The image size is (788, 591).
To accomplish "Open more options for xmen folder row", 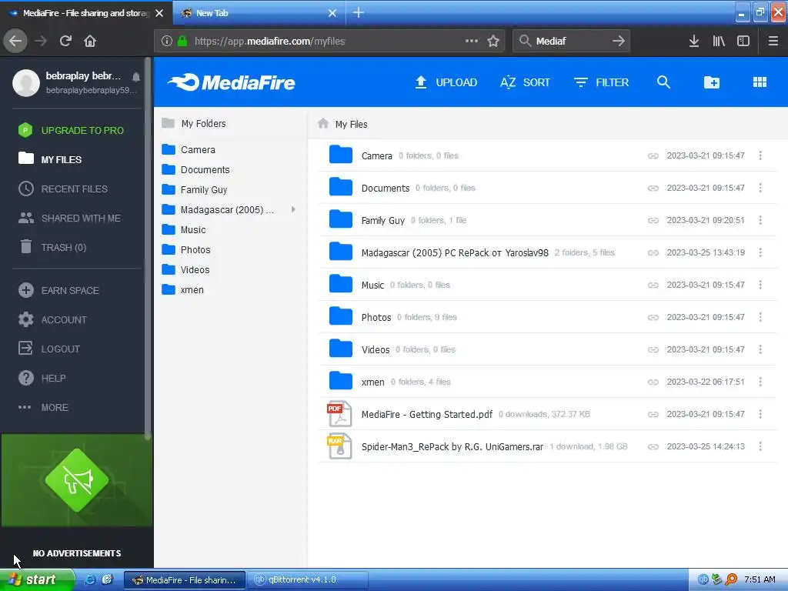I will [760, 382].
